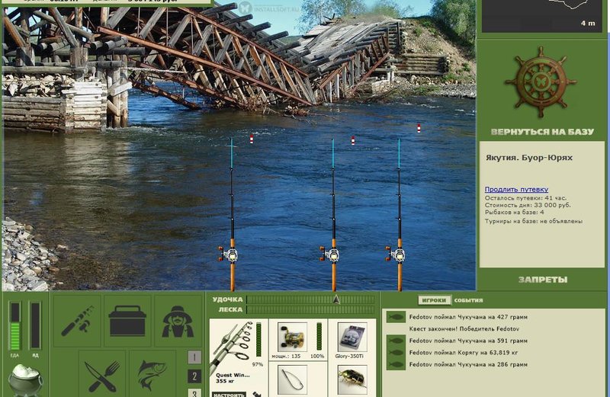Screen dimensions: 610x397
Task: Open the tackle box inventory icon
Action: pyautogui.click(x=127, y=320)
